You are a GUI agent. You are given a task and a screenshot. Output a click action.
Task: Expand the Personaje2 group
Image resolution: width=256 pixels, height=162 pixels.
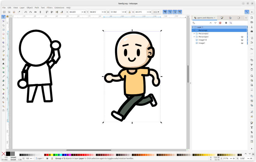pos(194,34)
